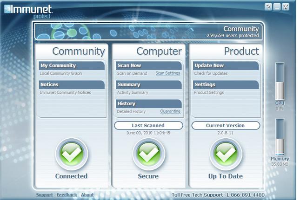Click the '0 %' CPU value
Viewport: 300px width, 200px height.
point(280,109)
